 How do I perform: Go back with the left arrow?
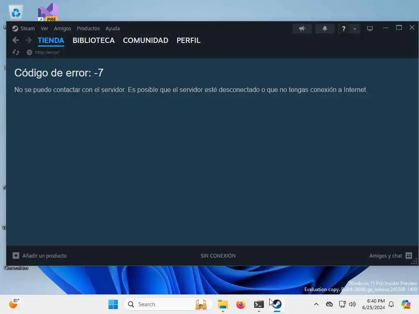16,40
